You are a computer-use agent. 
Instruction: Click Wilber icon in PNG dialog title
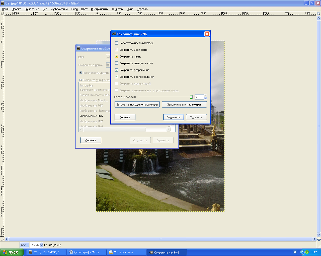click(114, 34)
